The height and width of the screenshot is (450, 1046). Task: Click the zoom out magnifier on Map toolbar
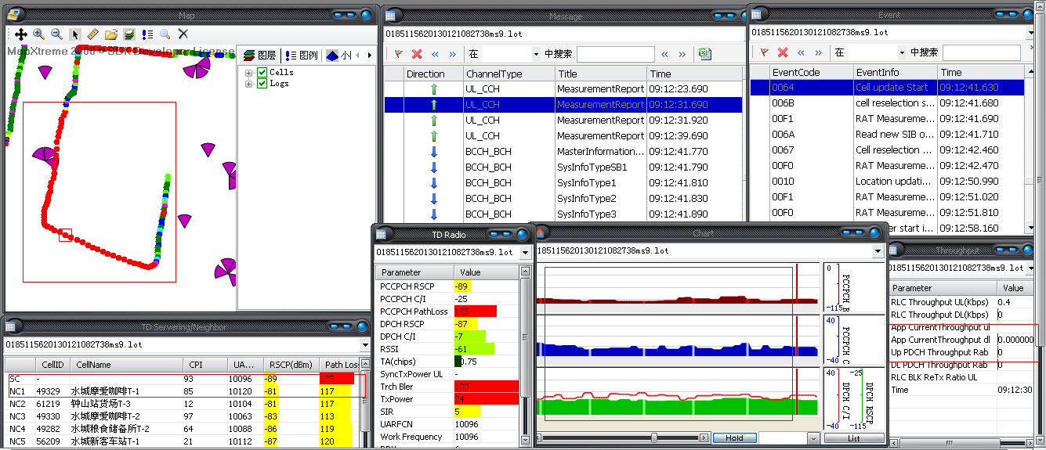(x=56, y=34)
